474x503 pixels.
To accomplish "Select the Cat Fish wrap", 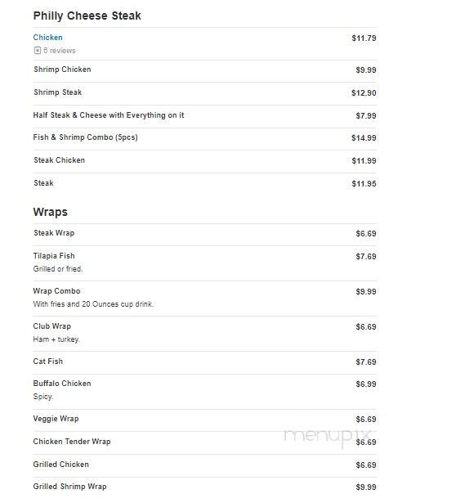I will tap(47, 362).
